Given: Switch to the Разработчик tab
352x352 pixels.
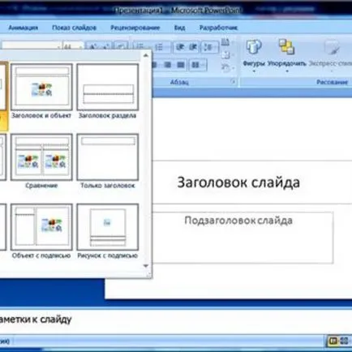Looking at the screenshot, I should (218, 28).
